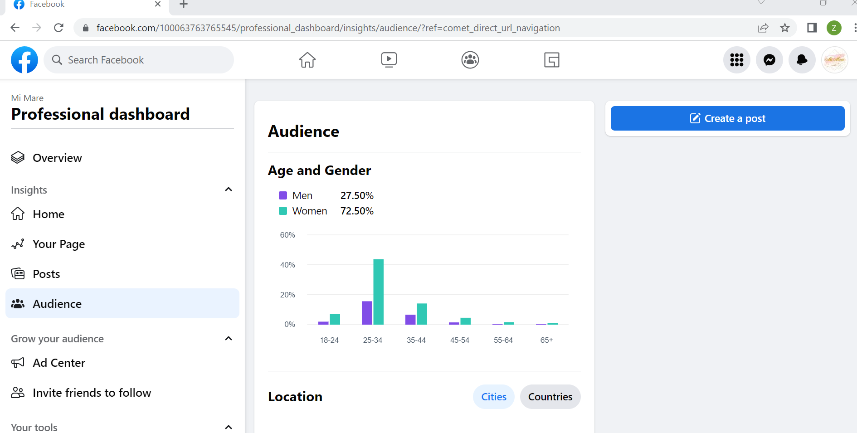This screenshot has height=433, width=857.
Task: Open the Messenger icon
Action: click(769, 60)
